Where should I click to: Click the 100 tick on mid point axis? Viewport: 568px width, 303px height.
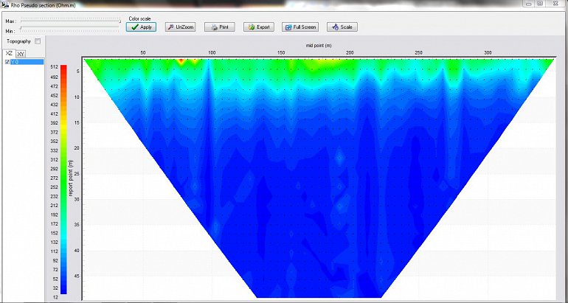[212, 53]
